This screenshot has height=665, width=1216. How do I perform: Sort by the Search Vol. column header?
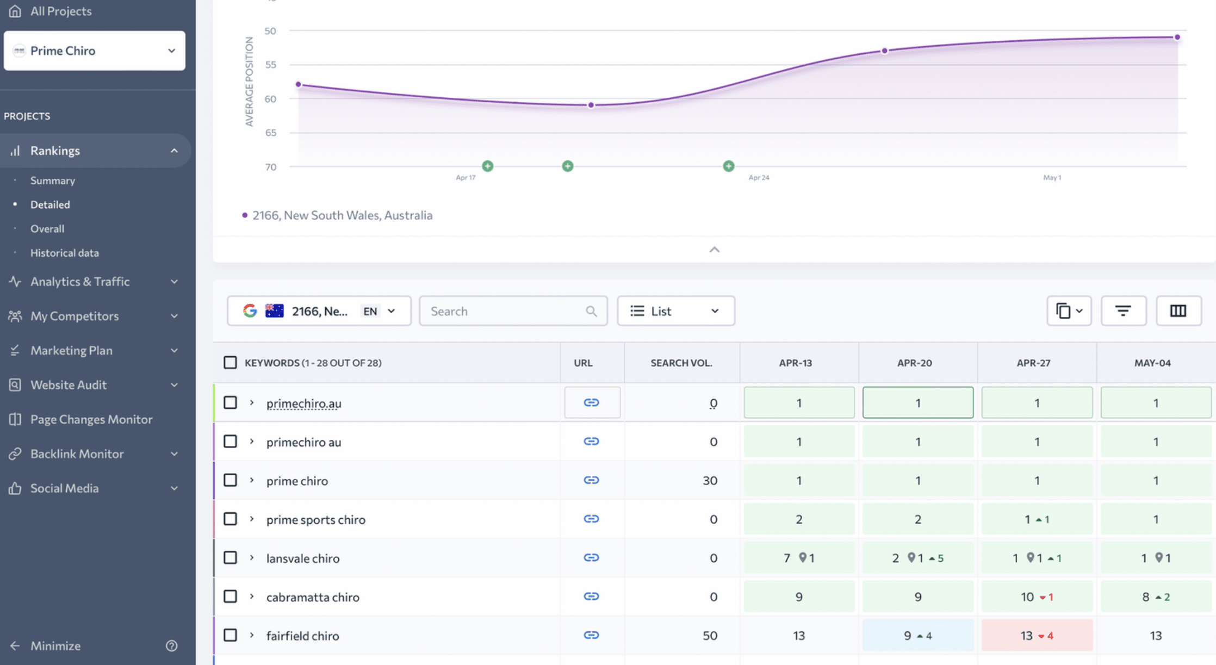681,363
